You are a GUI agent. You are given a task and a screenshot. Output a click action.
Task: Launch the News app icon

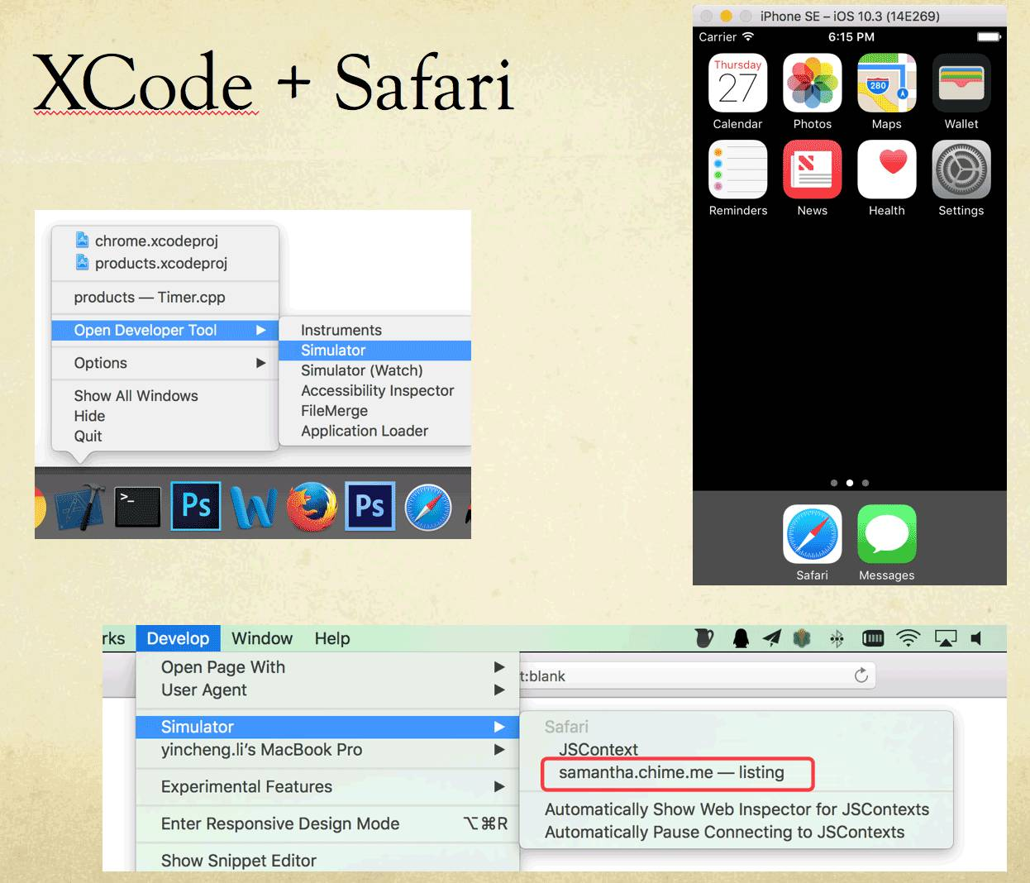pyautogui.click(x=812, y=169)
